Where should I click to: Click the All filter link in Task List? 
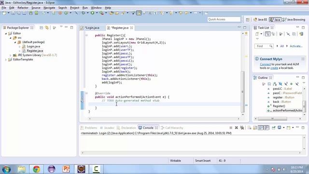point(282,46)
